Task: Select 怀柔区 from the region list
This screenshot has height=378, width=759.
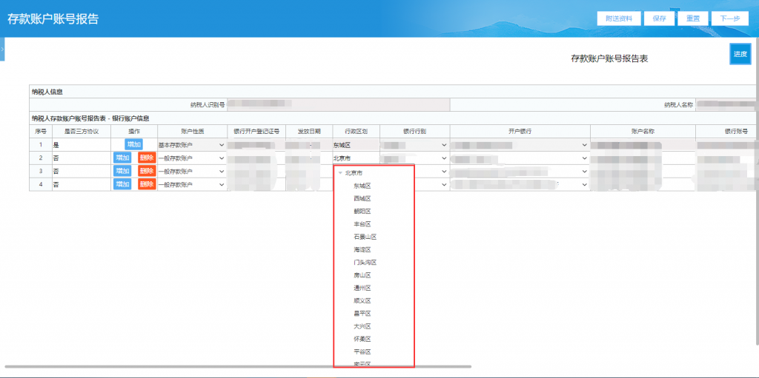Action: (x=362, y=340)
